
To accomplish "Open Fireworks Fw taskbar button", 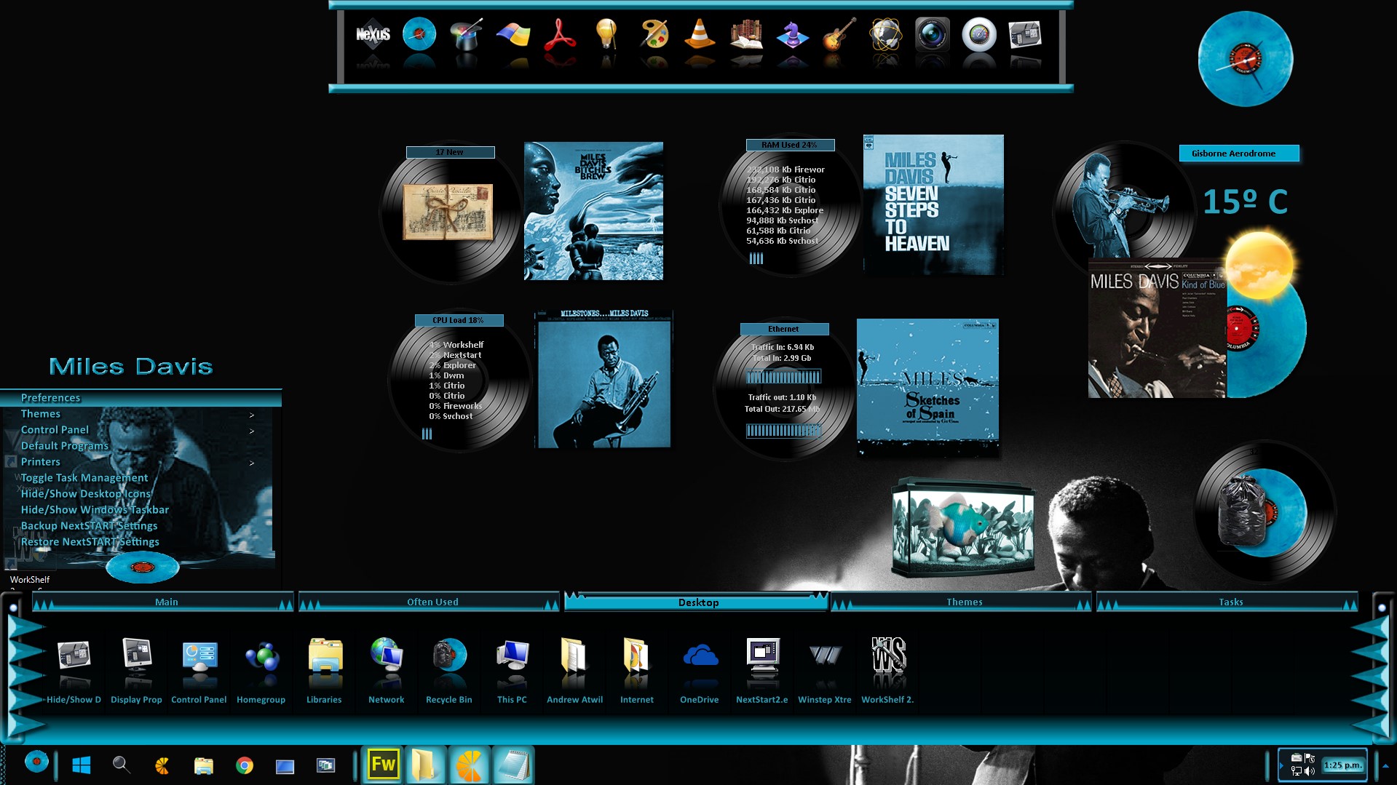I will (x=383, y=765).
